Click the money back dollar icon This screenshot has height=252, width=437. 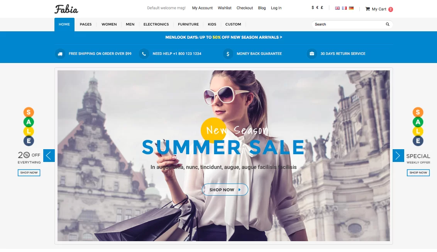[x=228, y=54]
